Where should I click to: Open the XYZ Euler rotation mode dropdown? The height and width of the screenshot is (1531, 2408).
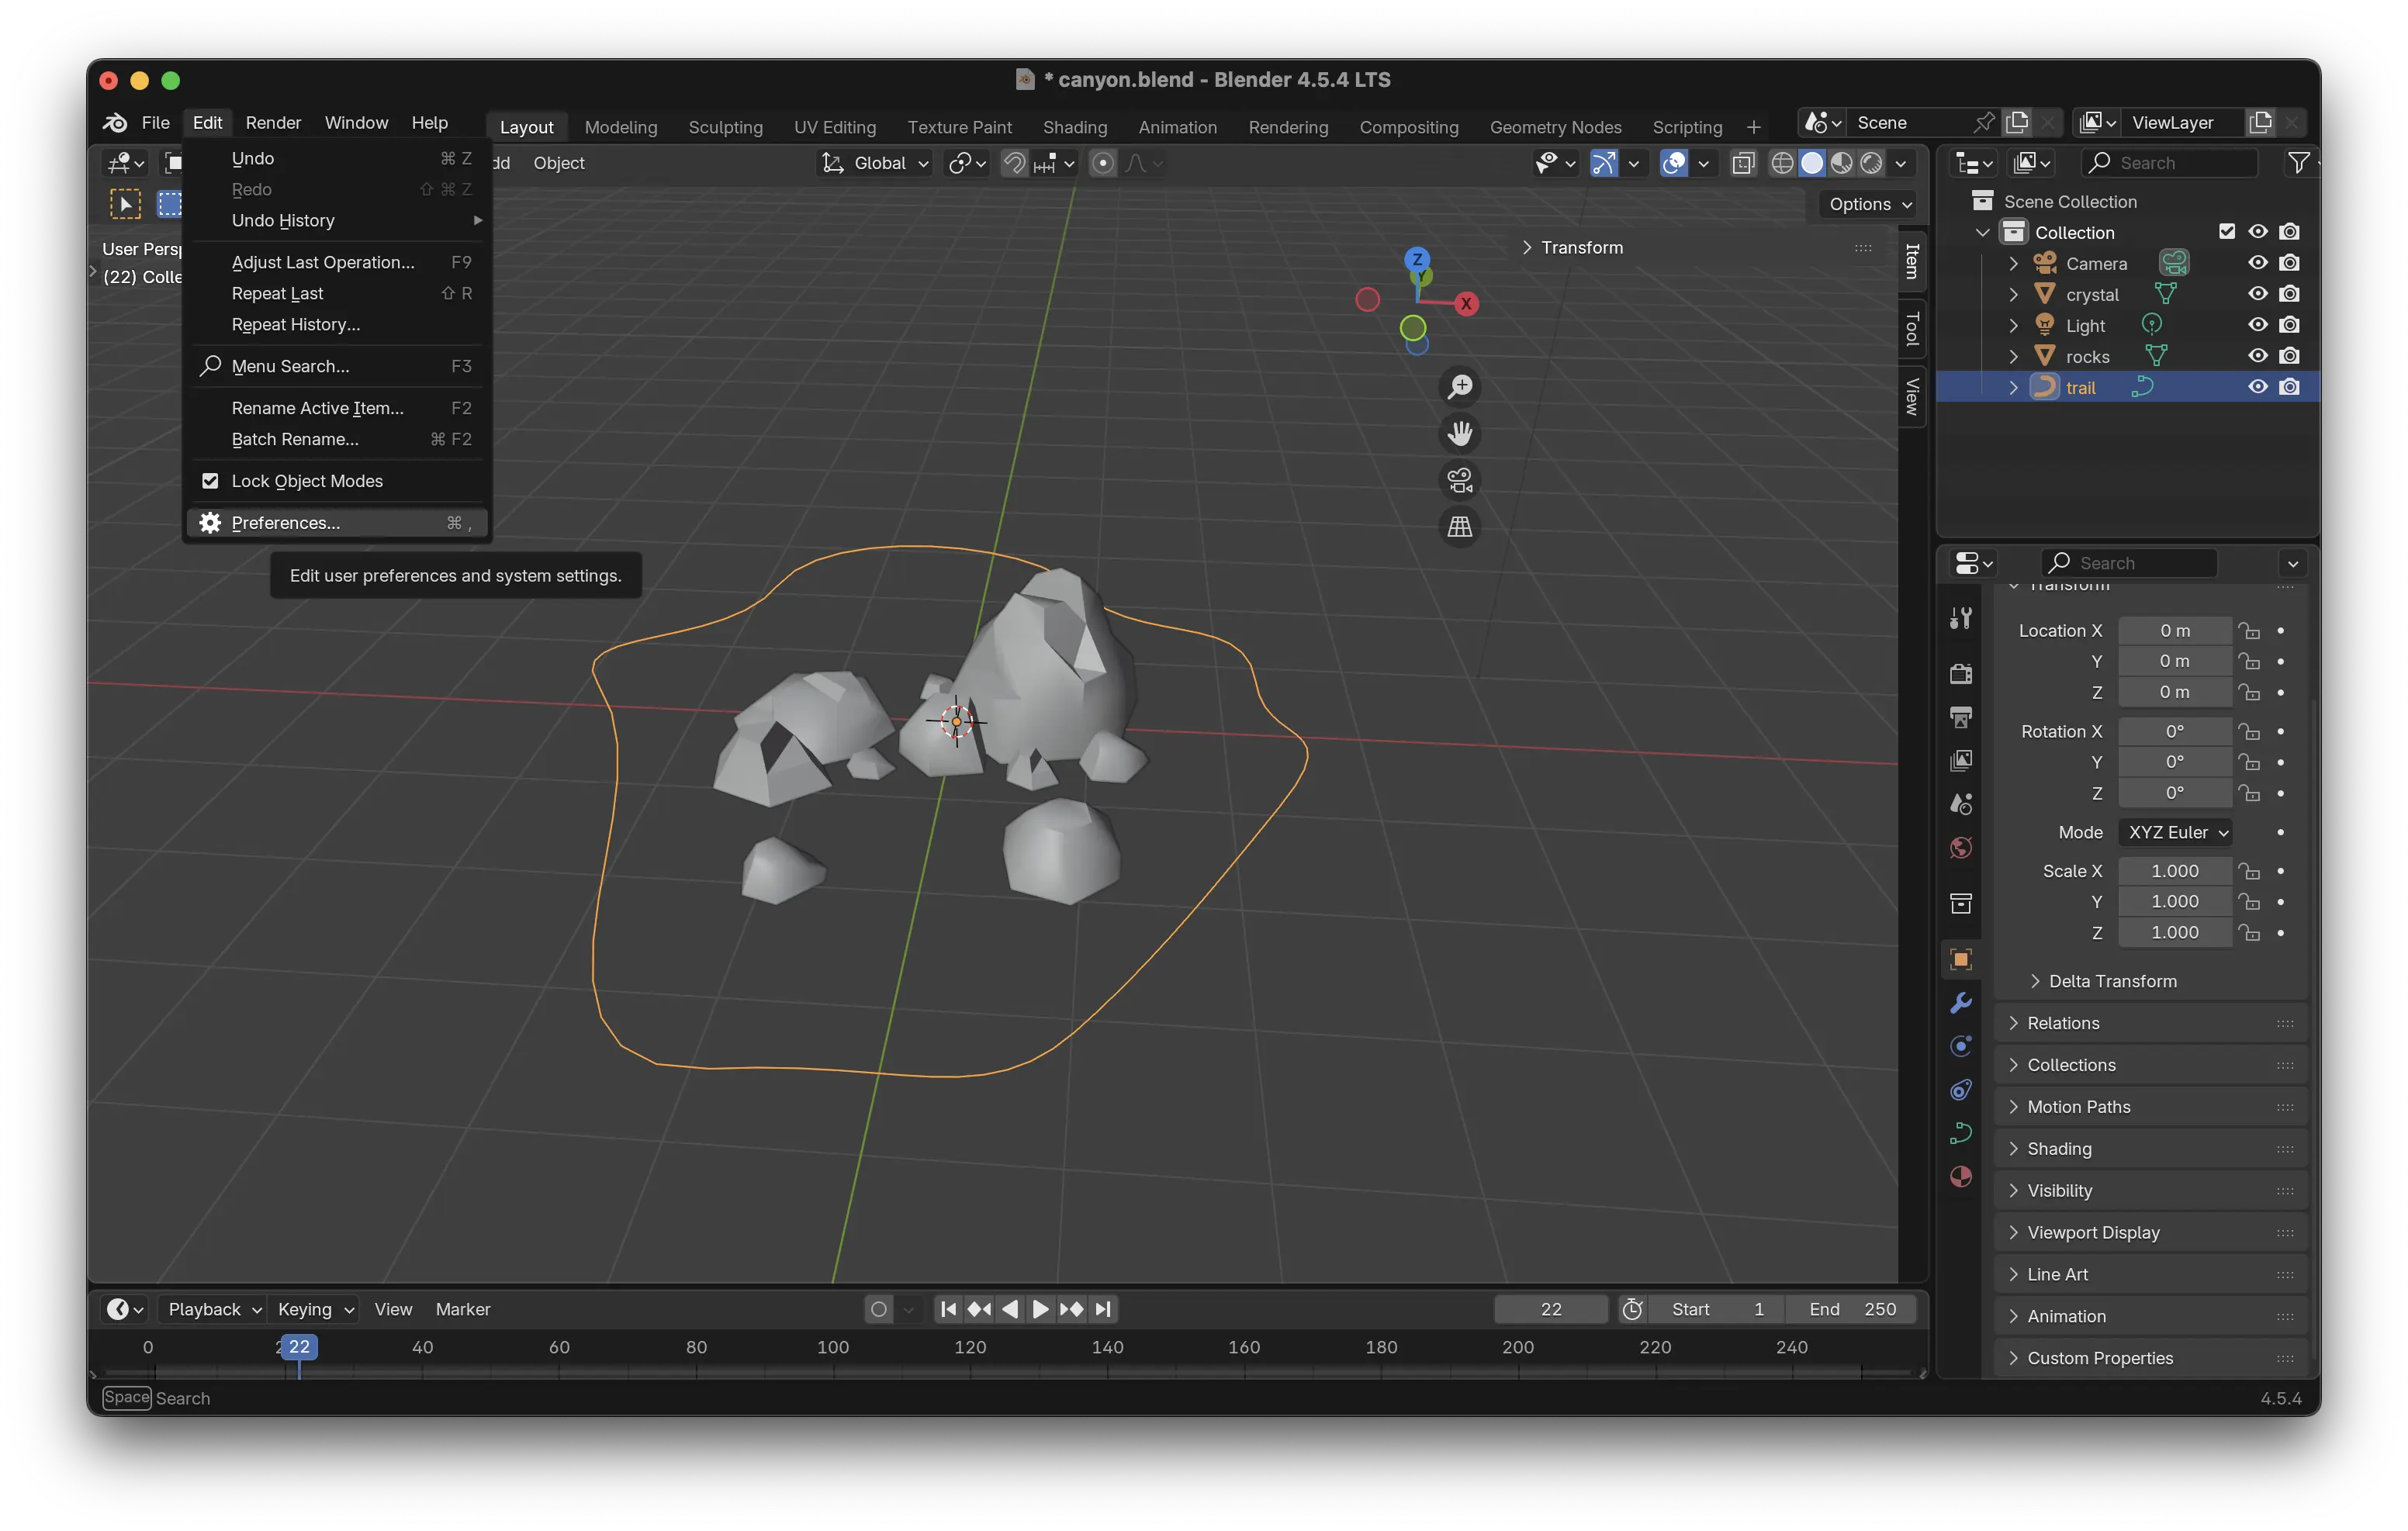coord(2176,832)
